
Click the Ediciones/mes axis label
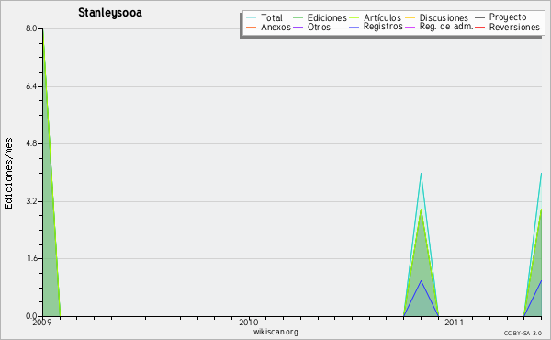(x=8, y=174)
